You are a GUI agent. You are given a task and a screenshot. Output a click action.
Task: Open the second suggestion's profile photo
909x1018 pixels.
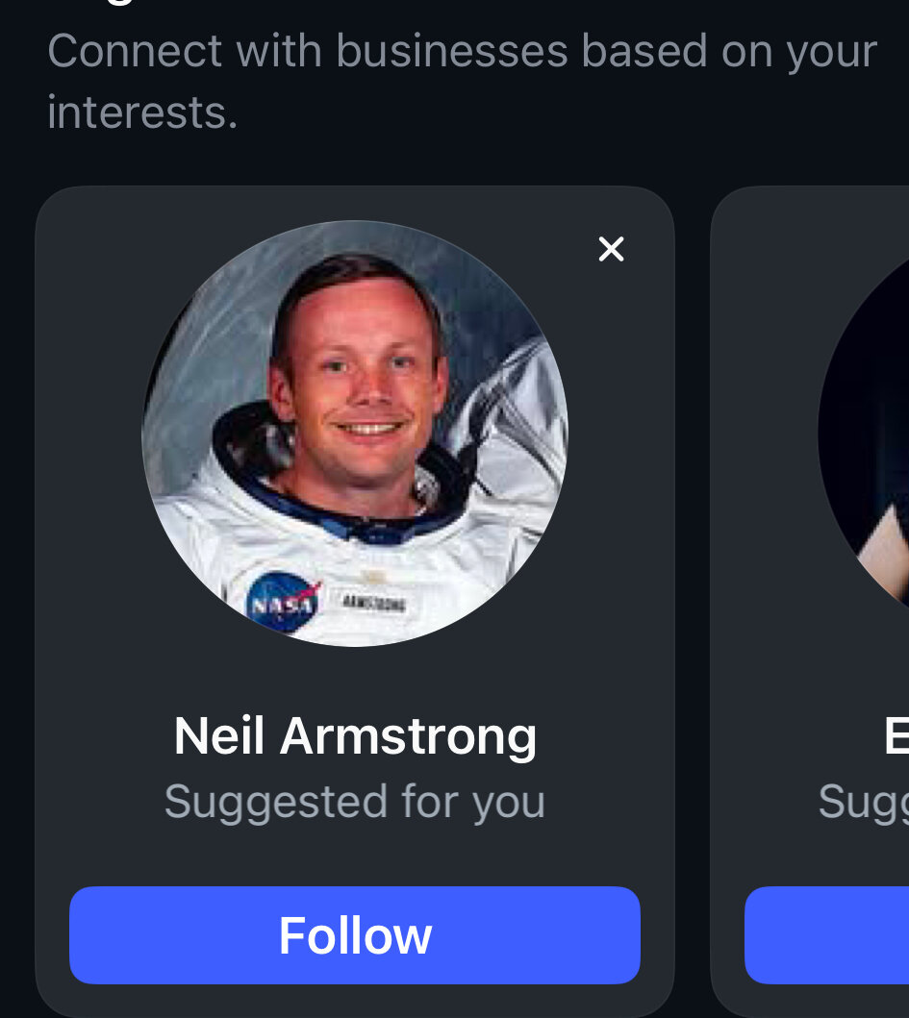864,433
